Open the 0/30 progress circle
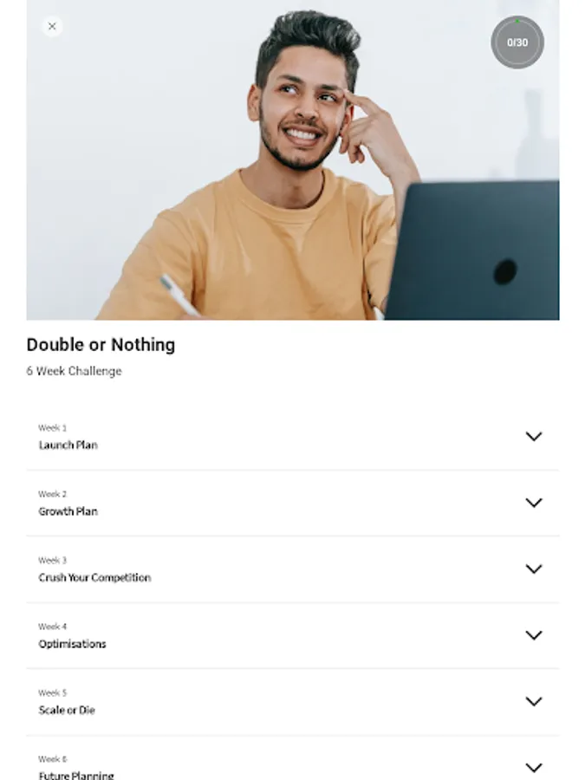Viewport: 585px width, 780px height. click(517, 42)
